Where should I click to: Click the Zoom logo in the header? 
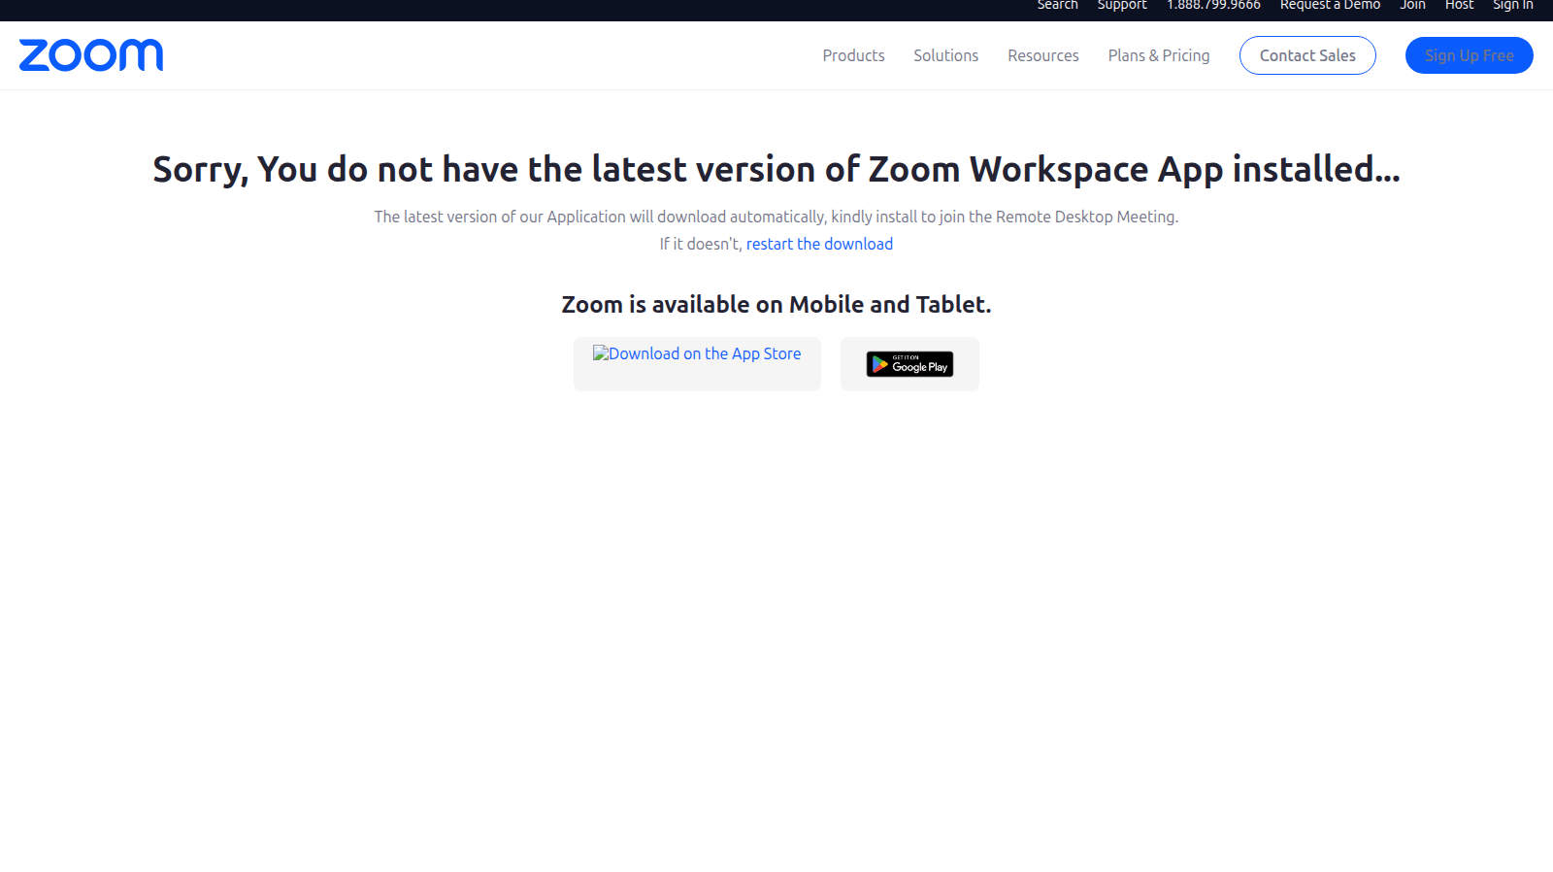pyautogui.click(x=91, y=55)
